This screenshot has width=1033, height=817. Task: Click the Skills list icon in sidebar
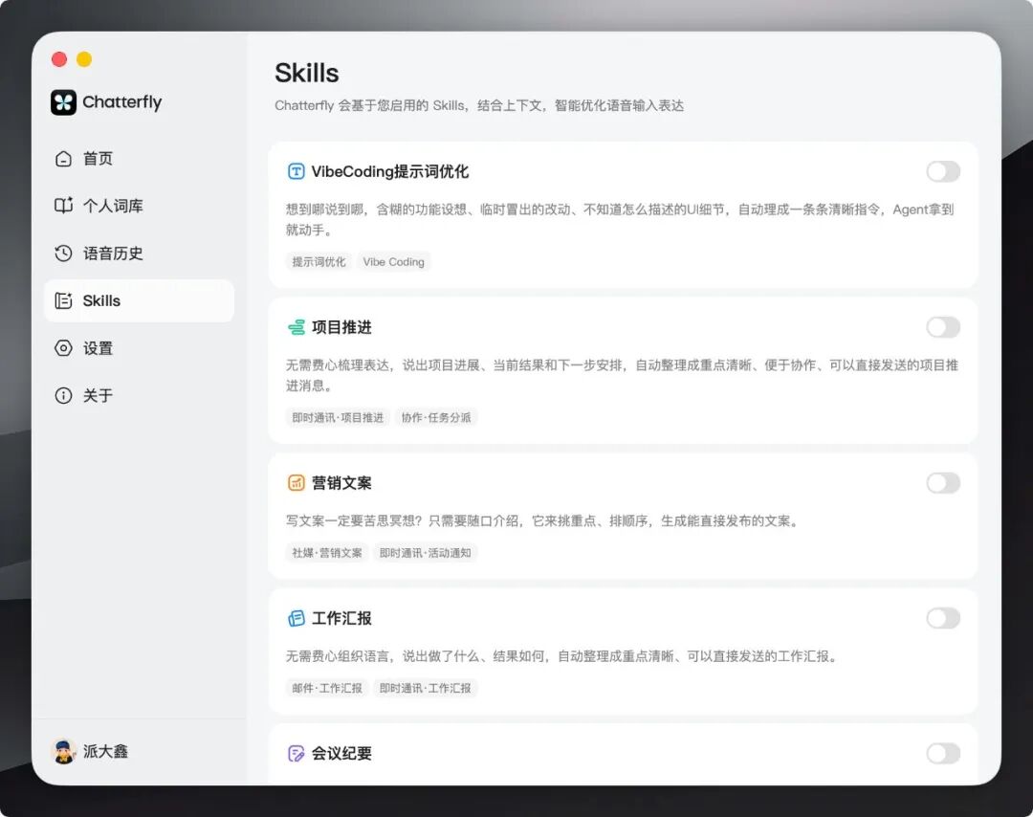tap(63, 300)
